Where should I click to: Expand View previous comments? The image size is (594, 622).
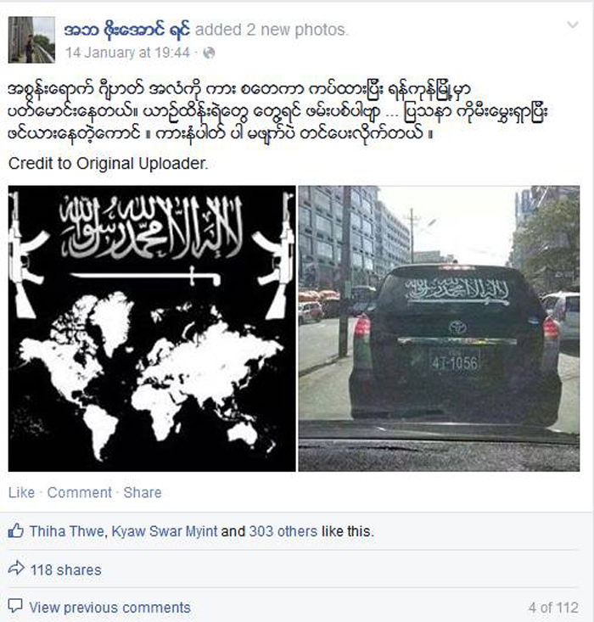[110, 608]
